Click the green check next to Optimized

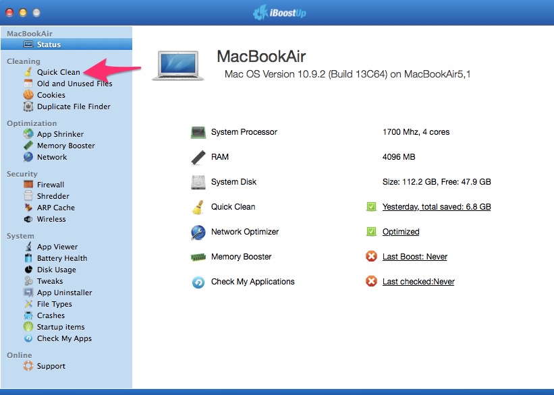pos(371,232)
